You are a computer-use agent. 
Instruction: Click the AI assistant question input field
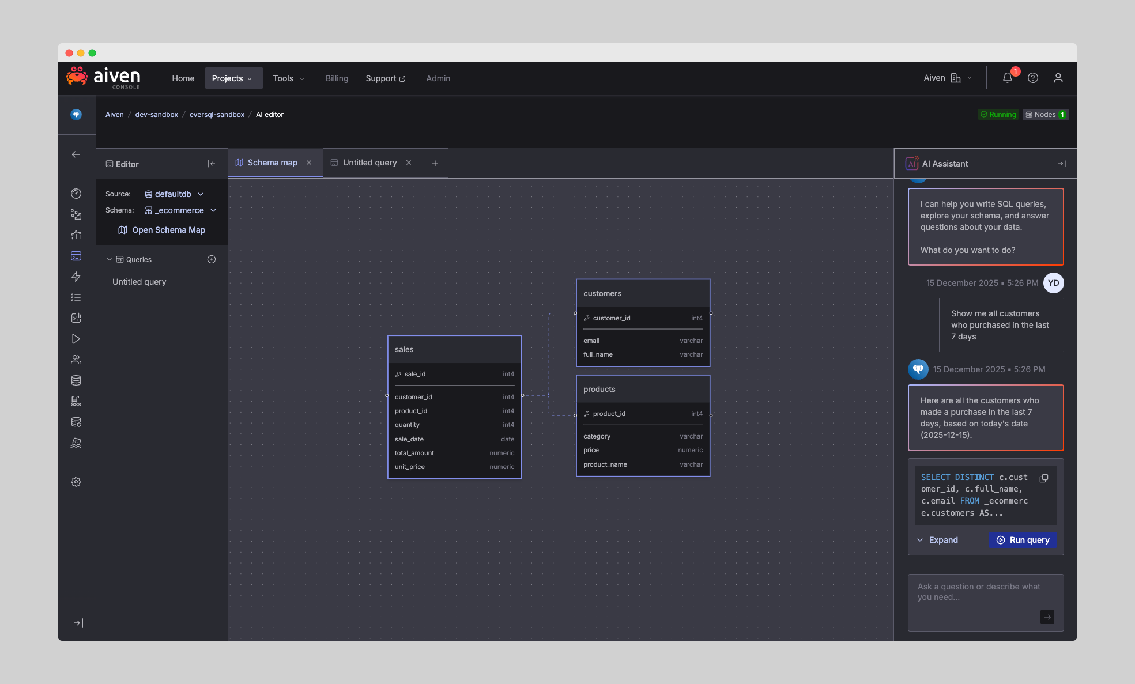980,592
